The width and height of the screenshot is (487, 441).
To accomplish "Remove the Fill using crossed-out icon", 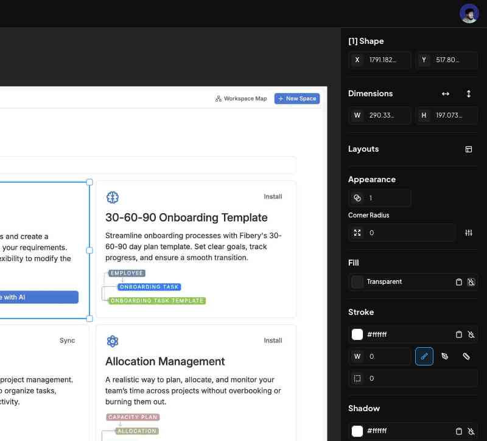I will [x=471, y=282].
